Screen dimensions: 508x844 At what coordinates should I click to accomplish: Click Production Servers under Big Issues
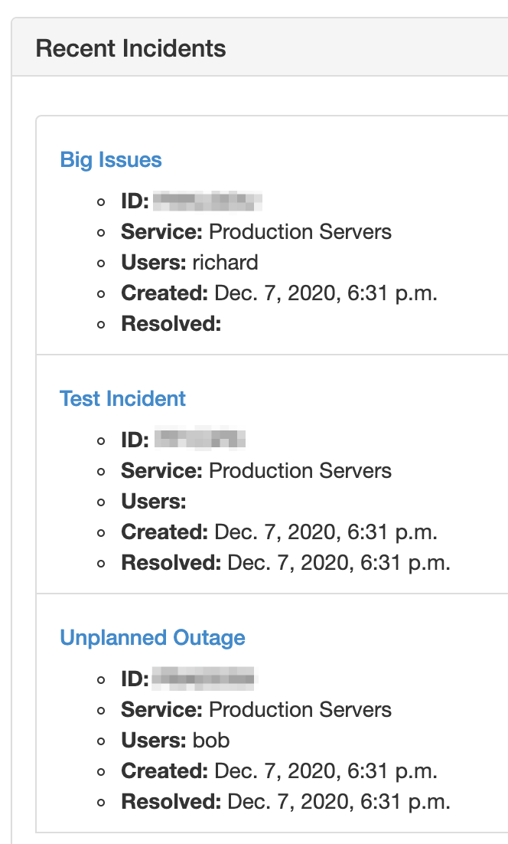point(300,232)
